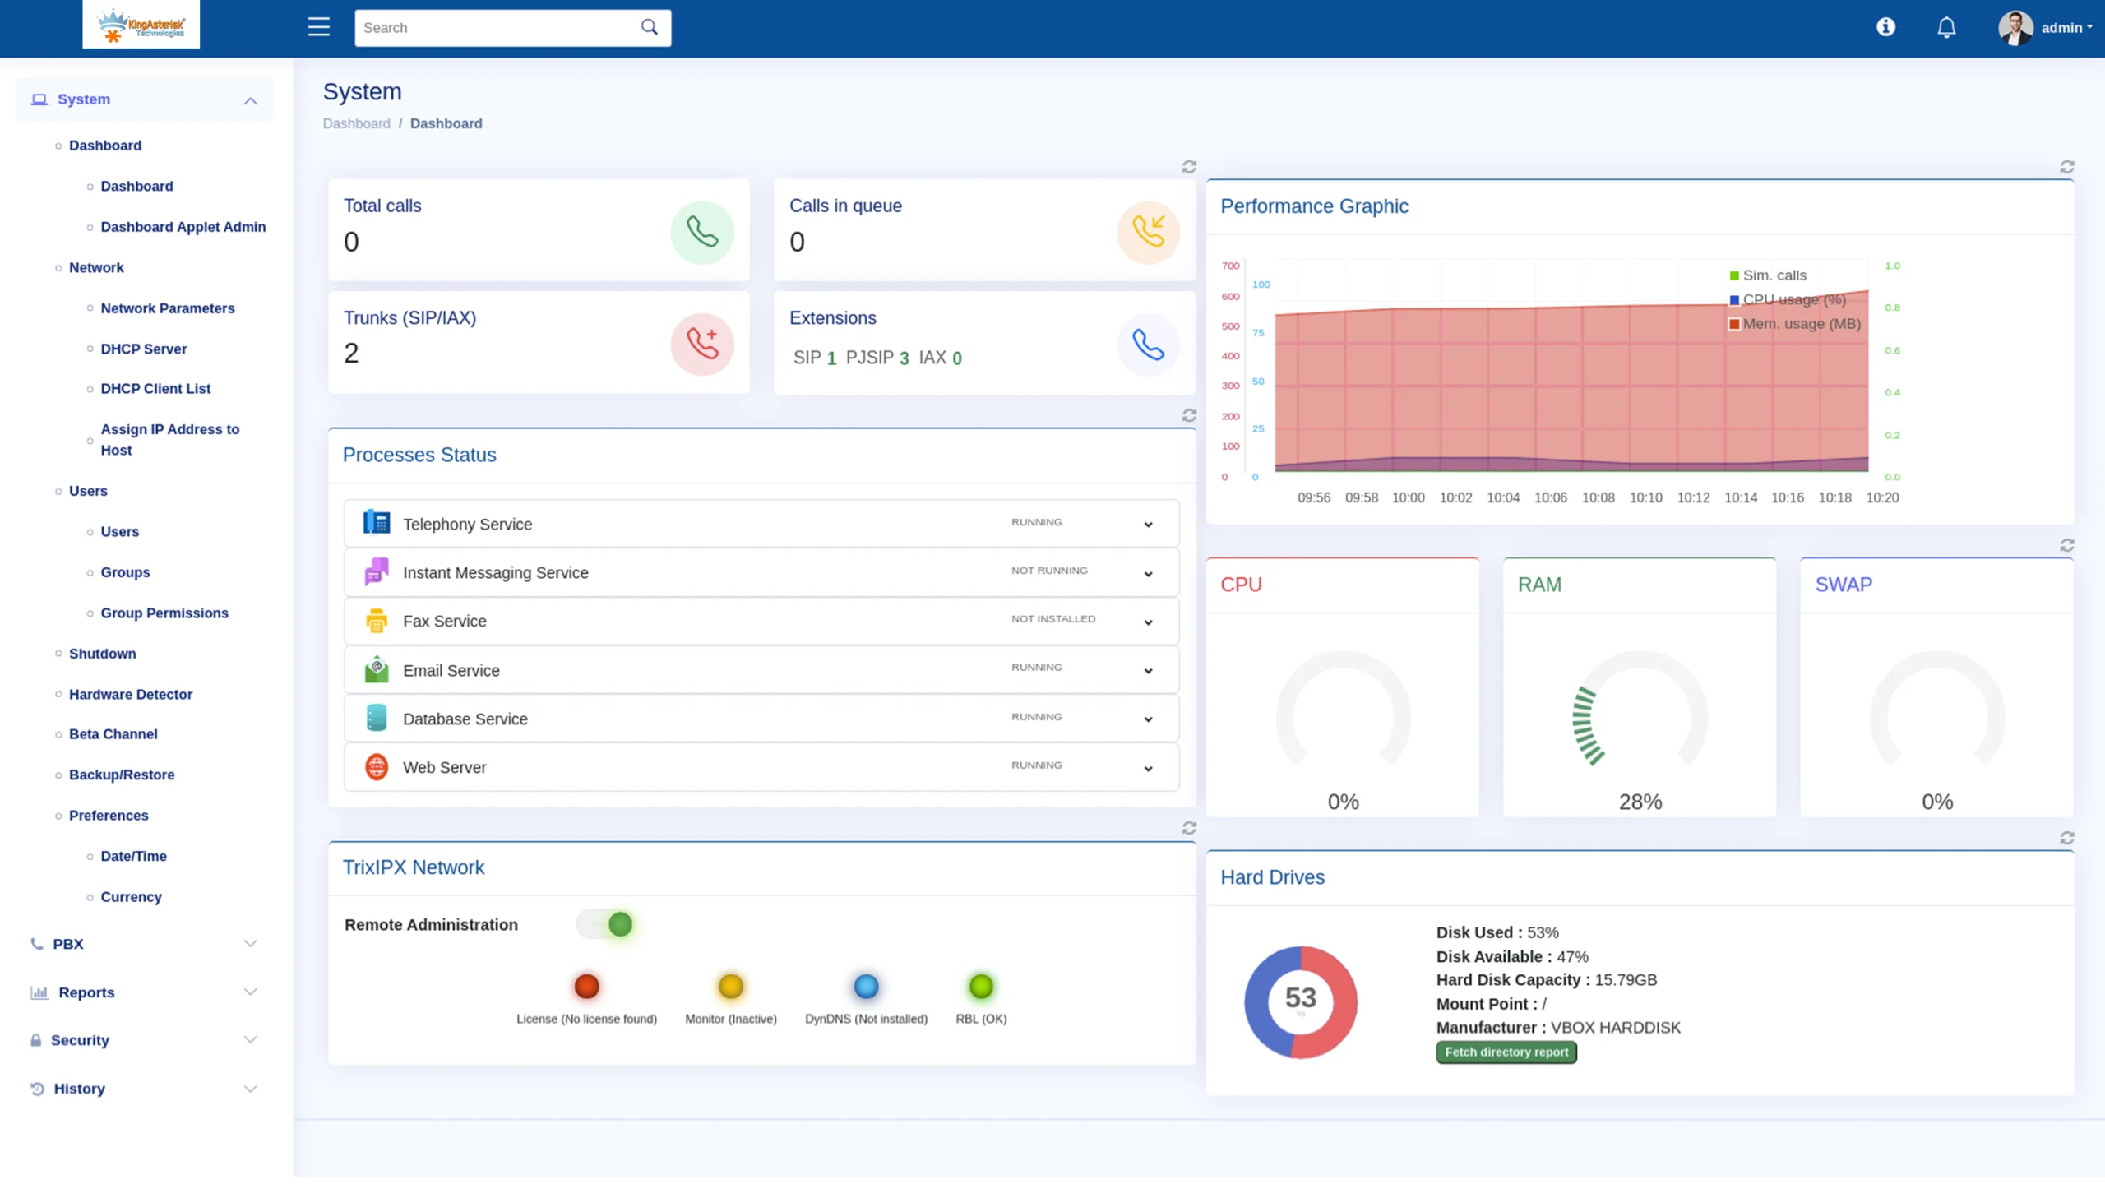Toggle Sim. calls legend series
Viewport: 2105px width, 1184px height.
[1767, 275]
